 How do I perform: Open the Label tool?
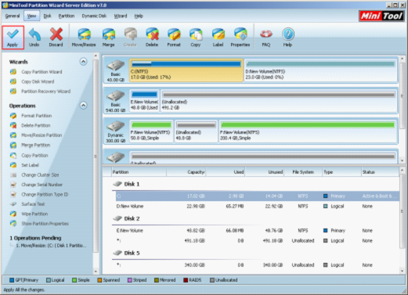(x=218, y=38)
